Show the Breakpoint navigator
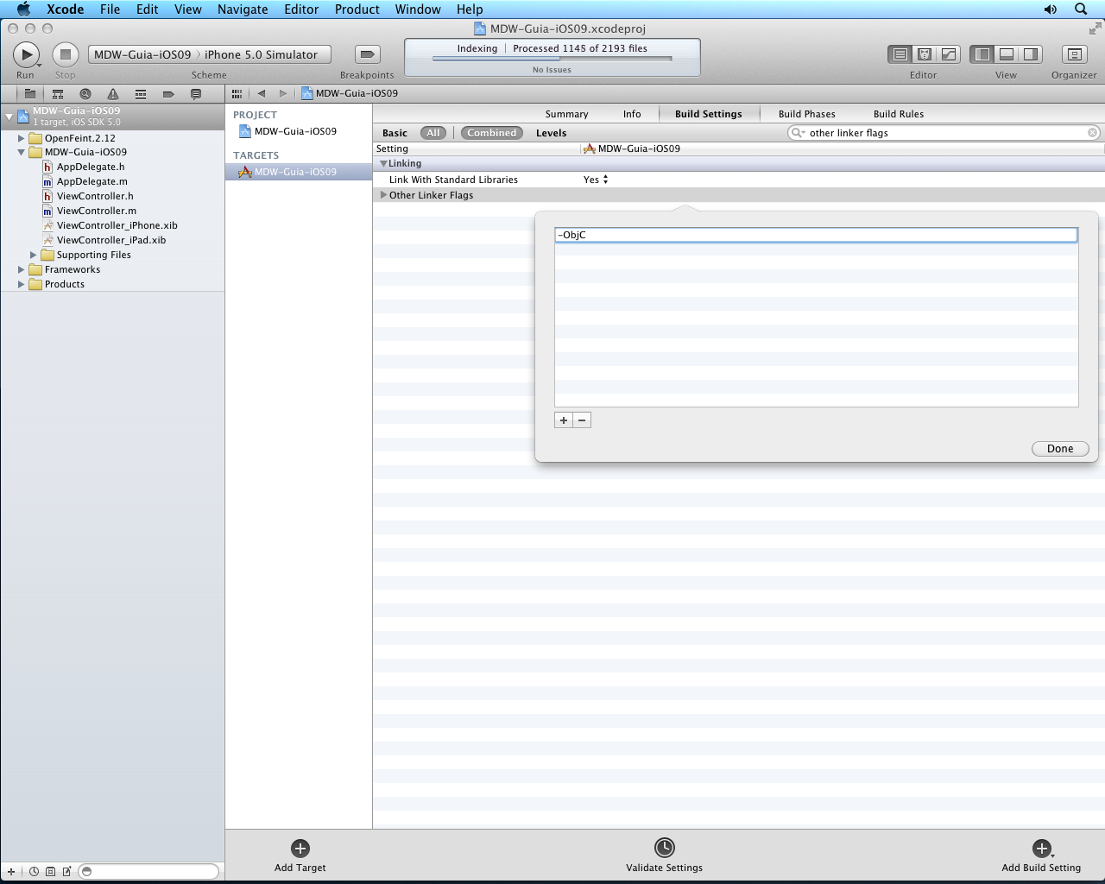Viewport: 1105px width, 884px height. (168, 93)
